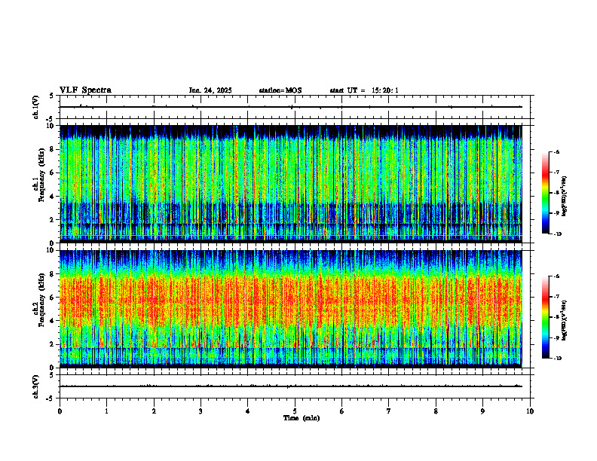Click the "-6" label on ch.1 colorbar
Image resolution: width=597 pixels, height=461 pixels.
[x=556, y=151]
